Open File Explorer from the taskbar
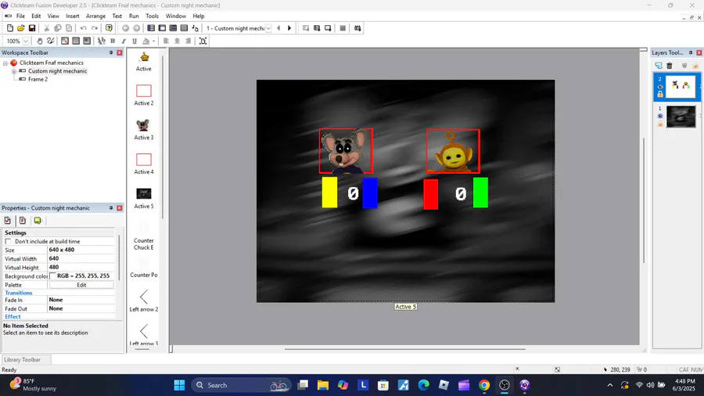 point(323,385)
